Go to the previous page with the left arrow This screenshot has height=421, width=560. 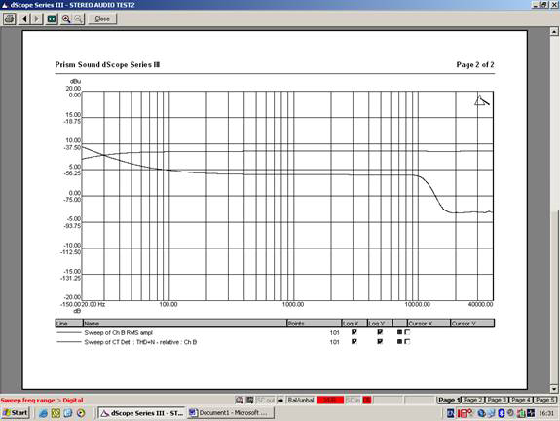[x=24, y=19]
